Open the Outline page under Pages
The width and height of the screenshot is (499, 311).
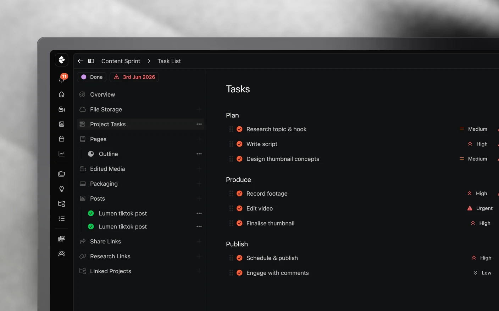click(108, 154)
